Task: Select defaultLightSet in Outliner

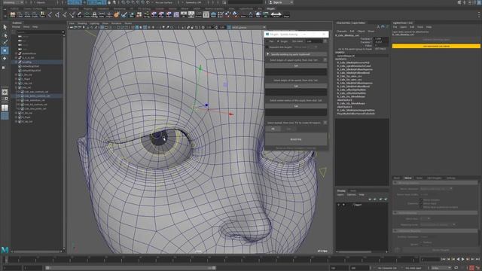Action: pos(30,66)
